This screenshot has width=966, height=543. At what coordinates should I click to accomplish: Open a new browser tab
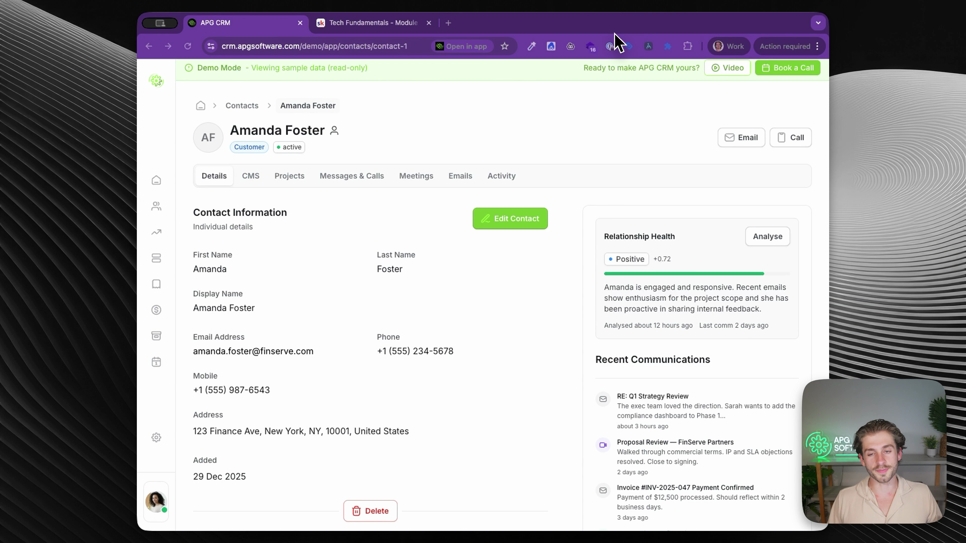tap(448, 23)
